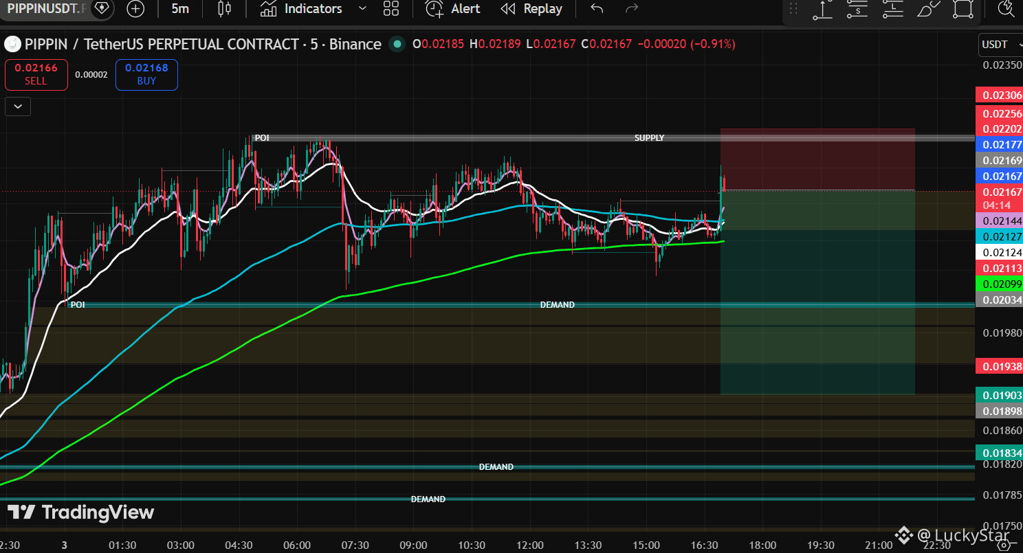Image resolution: width=1023 pixels, height=553 pixels.
Task: Click the purple 0.02144 moving average label
Action: 1000,221
